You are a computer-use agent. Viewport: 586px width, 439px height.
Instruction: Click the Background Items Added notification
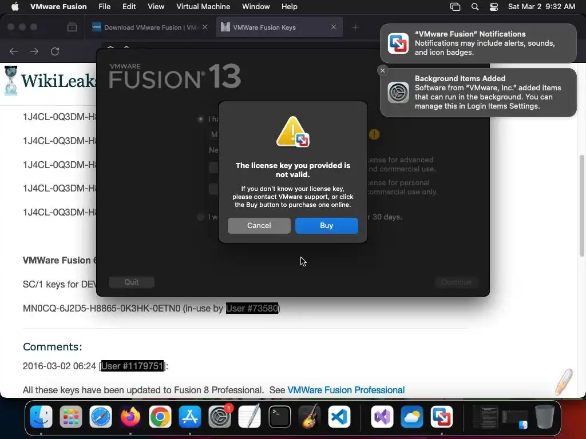[478, 93]
